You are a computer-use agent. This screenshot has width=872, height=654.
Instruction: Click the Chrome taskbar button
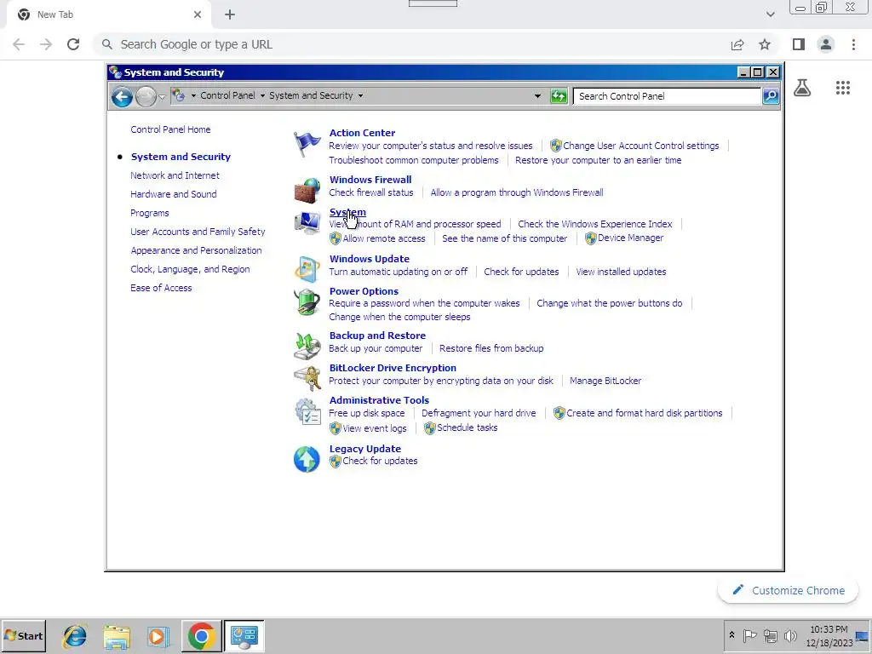[x=201, y=635]
